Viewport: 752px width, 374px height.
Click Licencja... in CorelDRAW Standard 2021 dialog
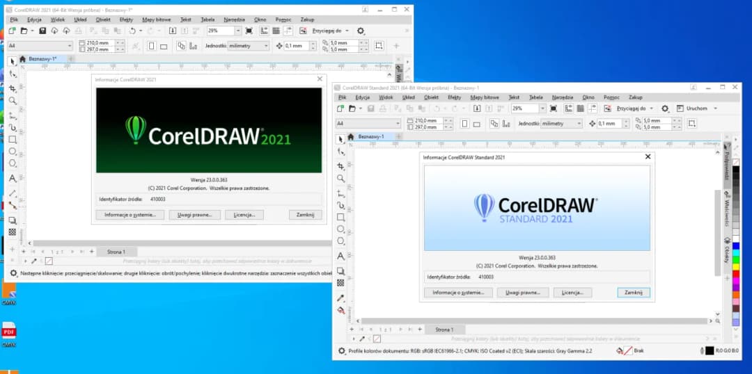click(572, 292)
